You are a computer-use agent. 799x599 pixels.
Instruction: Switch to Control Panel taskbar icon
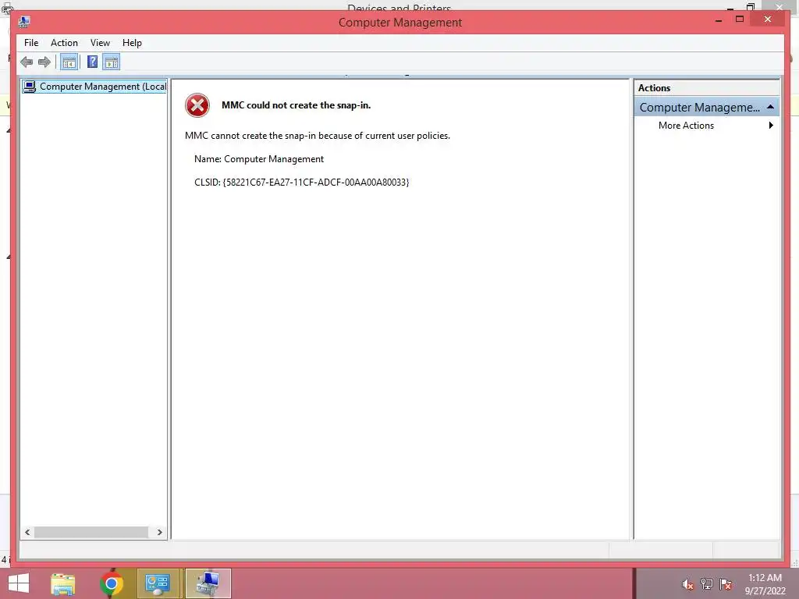tap(158, 583)
